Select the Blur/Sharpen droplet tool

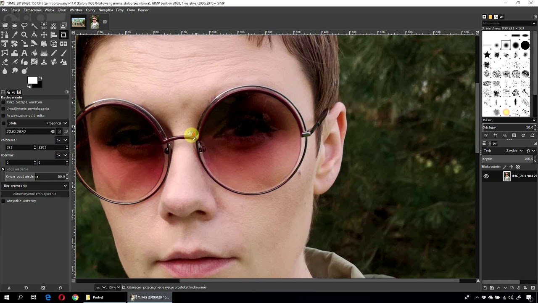(x=5, y=71)
